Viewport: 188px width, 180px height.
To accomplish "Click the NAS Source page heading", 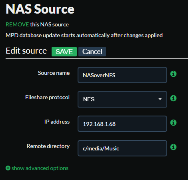I will click(x=40, y=9).
